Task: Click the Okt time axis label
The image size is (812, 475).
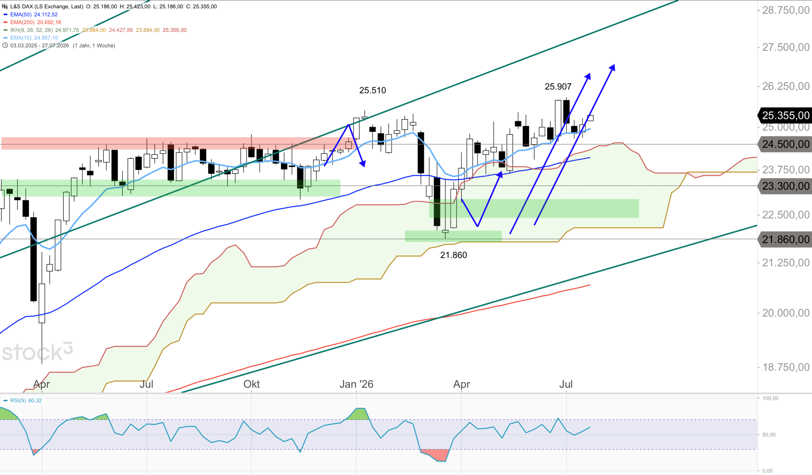Action: 251,384
